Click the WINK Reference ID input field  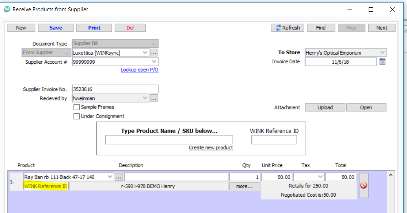tap(274, 139)
